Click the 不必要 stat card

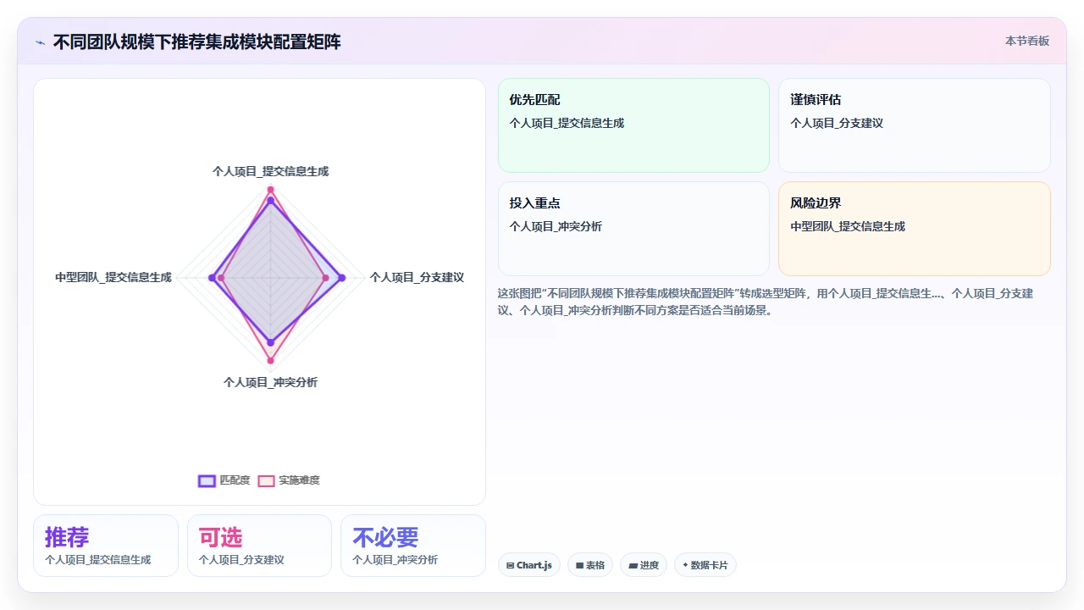click(413, 546)
